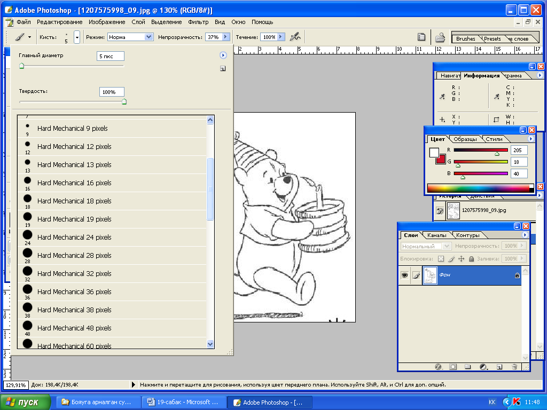
Task: Click the zoom percentage field 129,91%
Action: tap(15, 385)
